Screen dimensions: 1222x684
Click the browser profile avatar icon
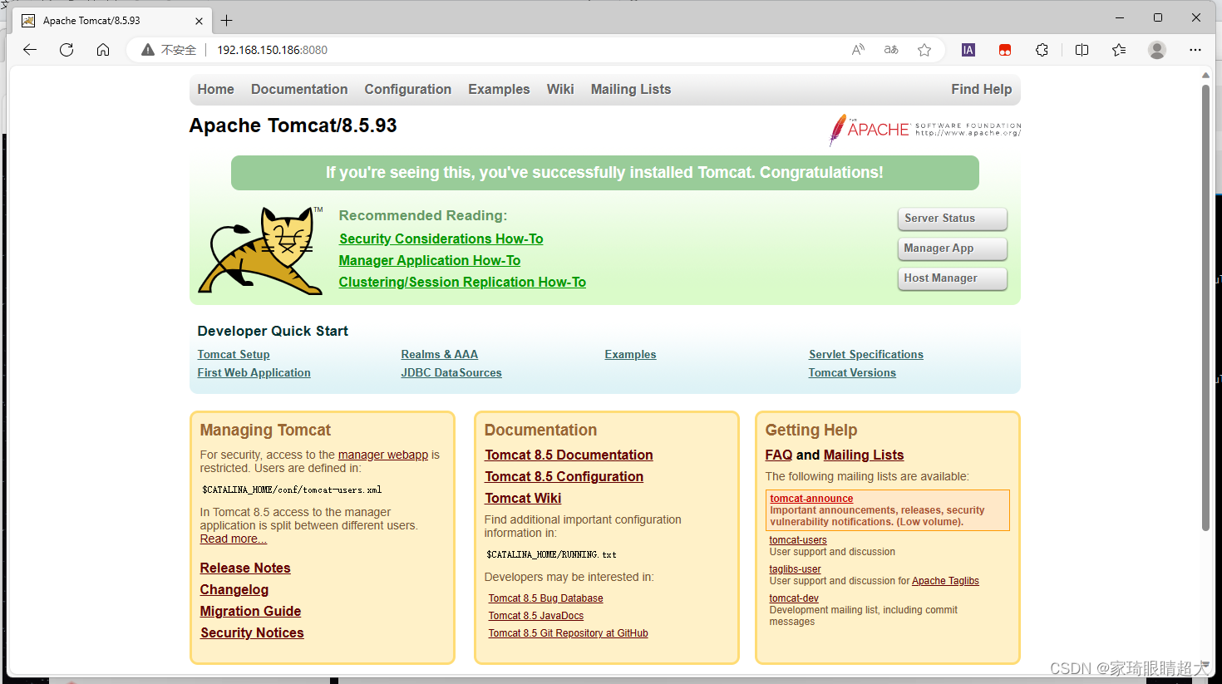[x=1156, y=50]
